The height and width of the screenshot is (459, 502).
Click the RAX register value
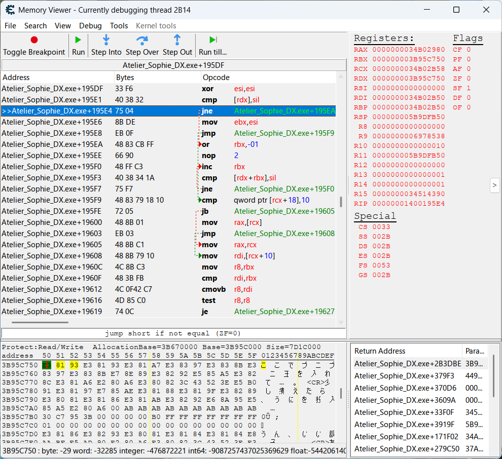click(408, 50)
